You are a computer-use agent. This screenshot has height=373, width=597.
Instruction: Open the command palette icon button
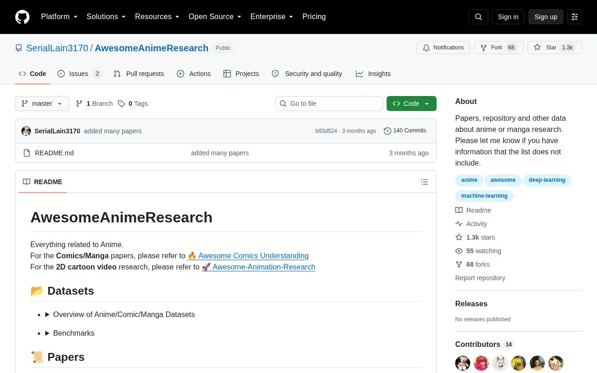(575, 17)
